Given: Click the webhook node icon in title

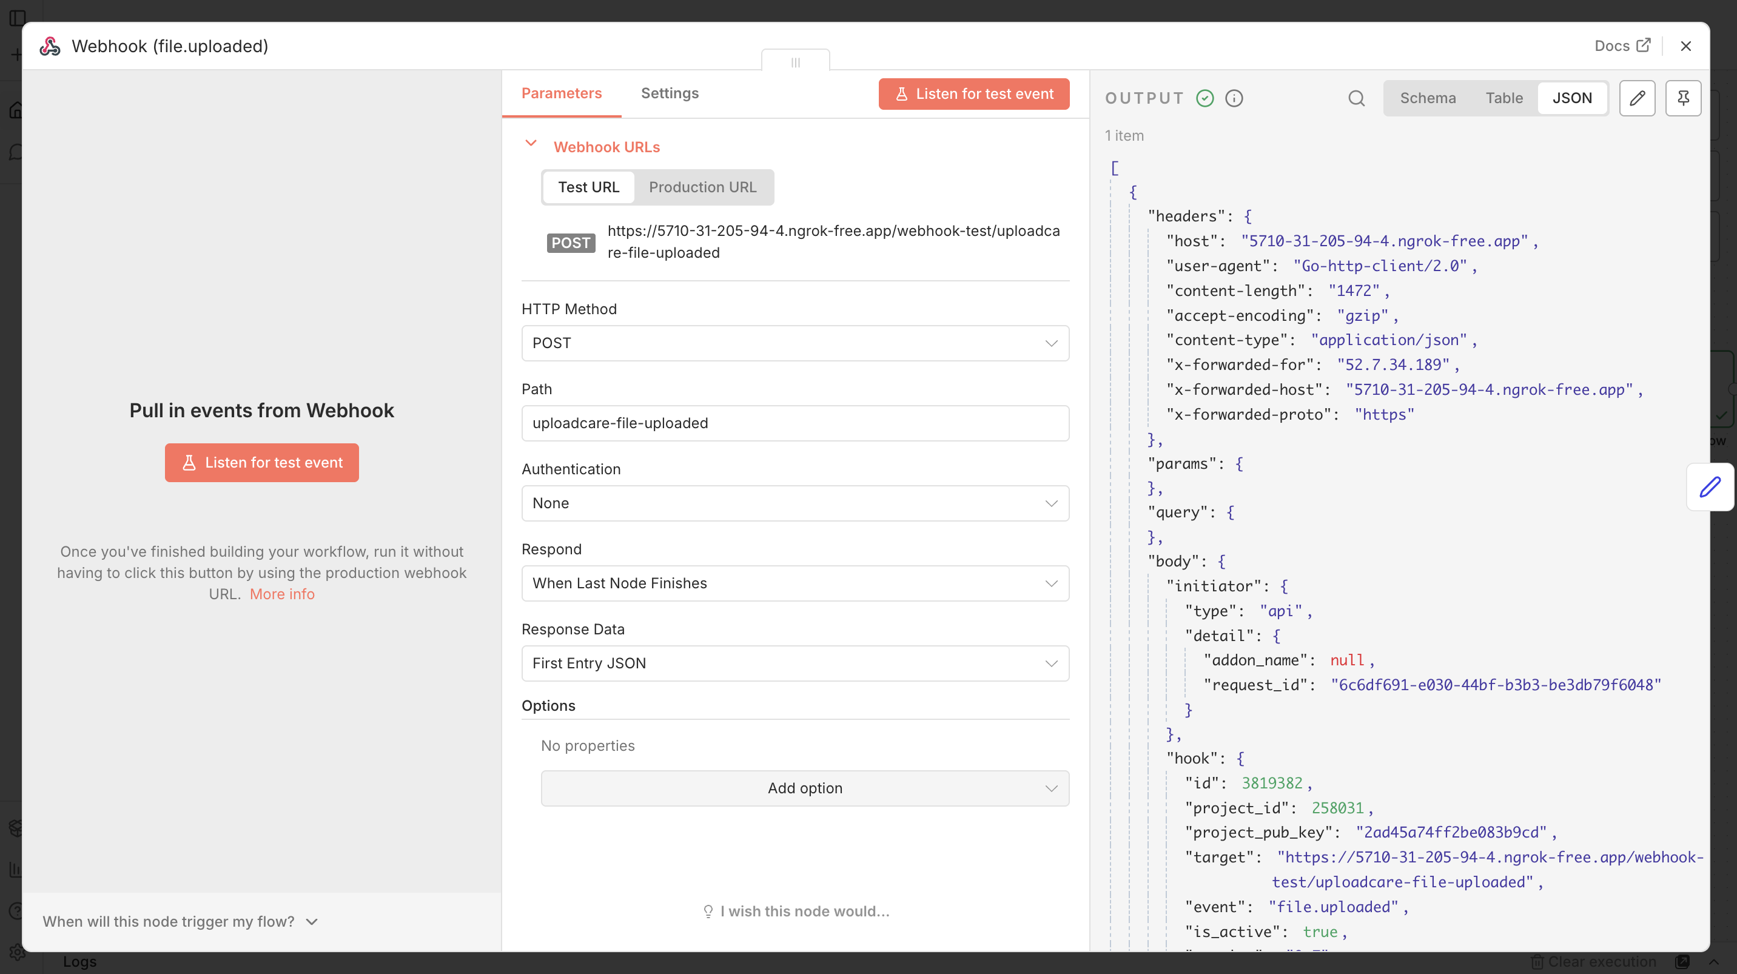Looking at the screenshot, I should (x=50, y=46).
